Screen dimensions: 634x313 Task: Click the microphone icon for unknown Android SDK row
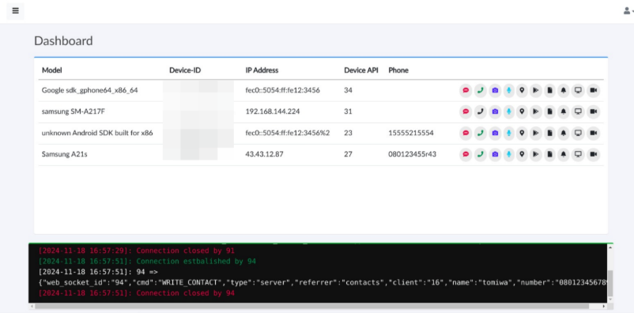click(508, 133)
